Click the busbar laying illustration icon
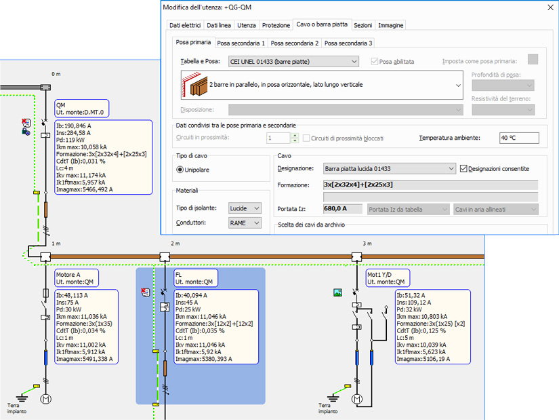The height and width of the screenshot is (420, 559). 195,85
